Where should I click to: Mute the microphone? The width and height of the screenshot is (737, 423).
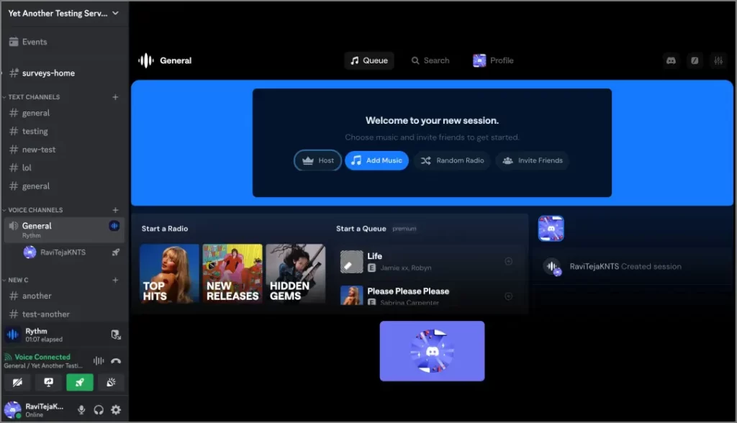click(81, 410)
